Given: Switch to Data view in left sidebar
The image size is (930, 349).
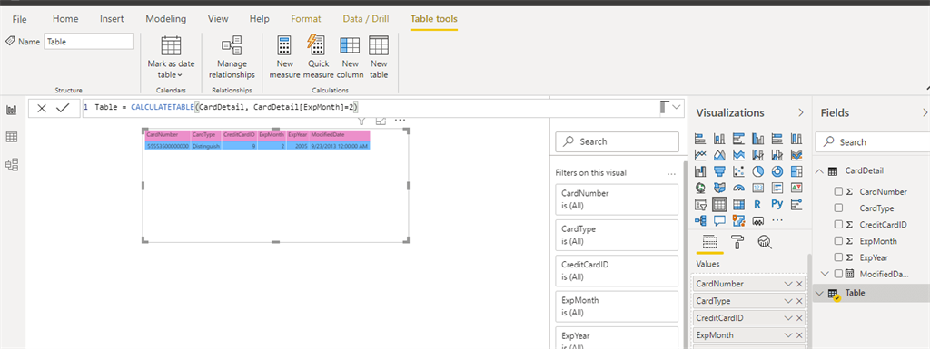Looking at the screenshot, I should pyautogui.click(x=11, y=137).
